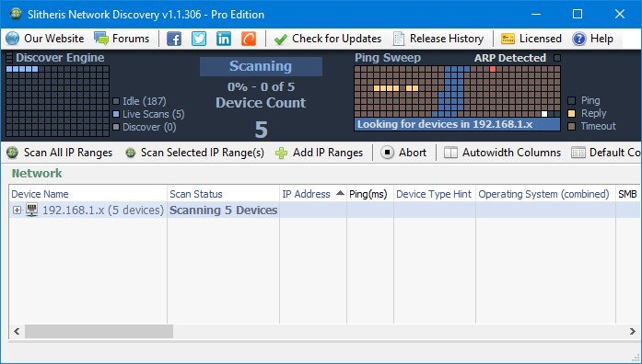Click the scan progress bar under Ping Sweep
This screenshot has height=364, width=642.
pyautogui.click(x=458, y=124)
